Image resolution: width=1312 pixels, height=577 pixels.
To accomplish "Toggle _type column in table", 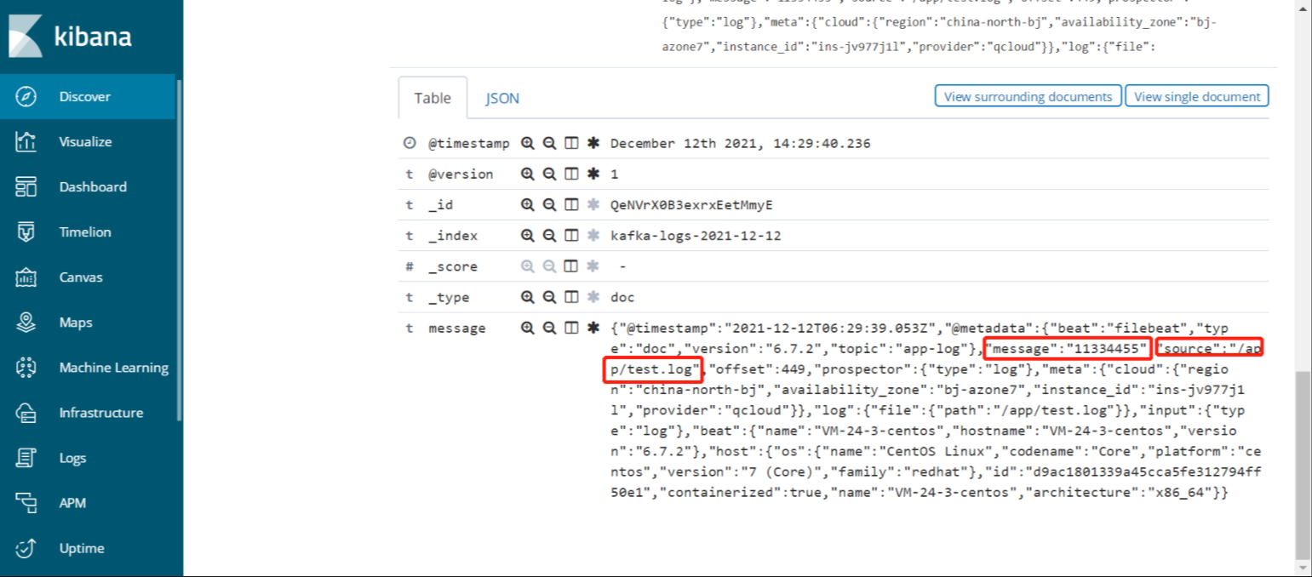I will [x=571, y=297].
